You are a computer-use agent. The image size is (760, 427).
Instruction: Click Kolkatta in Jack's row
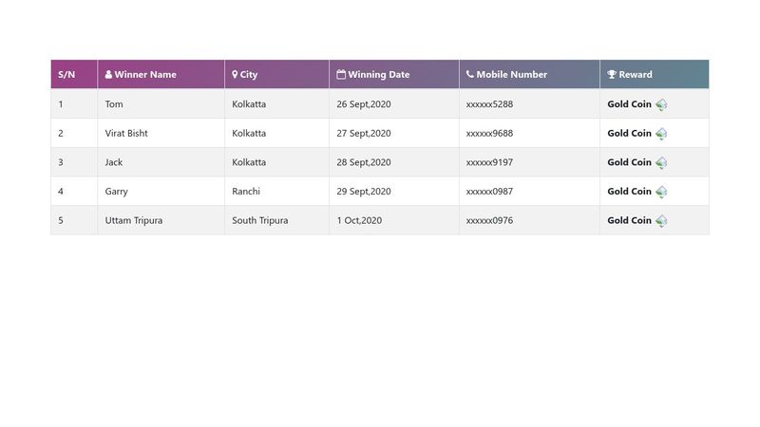click(249, 162)
